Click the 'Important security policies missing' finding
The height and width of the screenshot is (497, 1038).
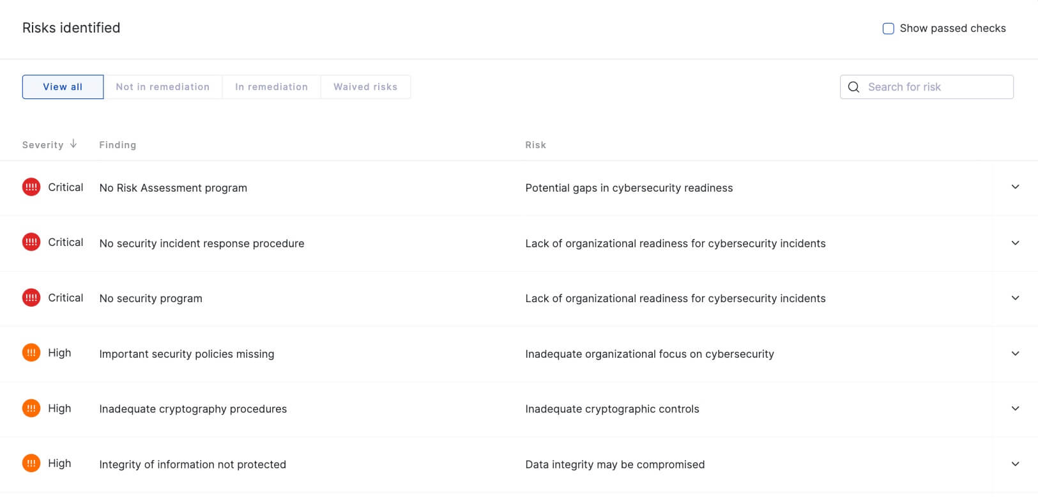tap(187, 354)
